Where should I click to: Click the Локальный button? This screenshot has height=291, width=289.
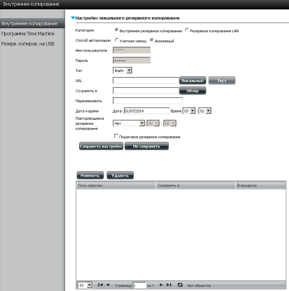click(193, 81)
